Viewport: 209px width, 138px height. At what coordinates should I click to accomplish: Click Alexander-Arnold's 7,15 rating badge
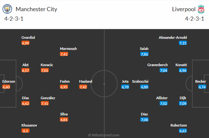tap(183, 43)
